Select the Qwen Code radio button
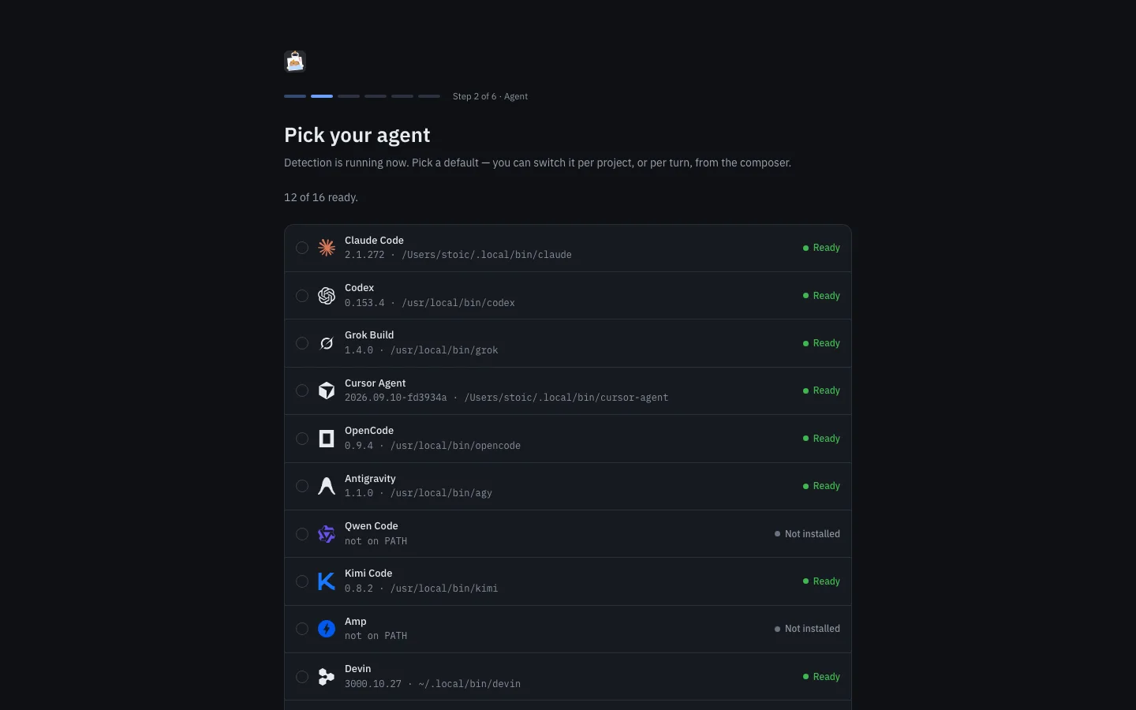1136x710 pixels. (x=302, y=534)
